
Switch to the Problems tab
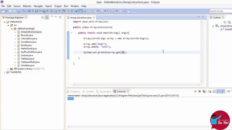[74, 91]
